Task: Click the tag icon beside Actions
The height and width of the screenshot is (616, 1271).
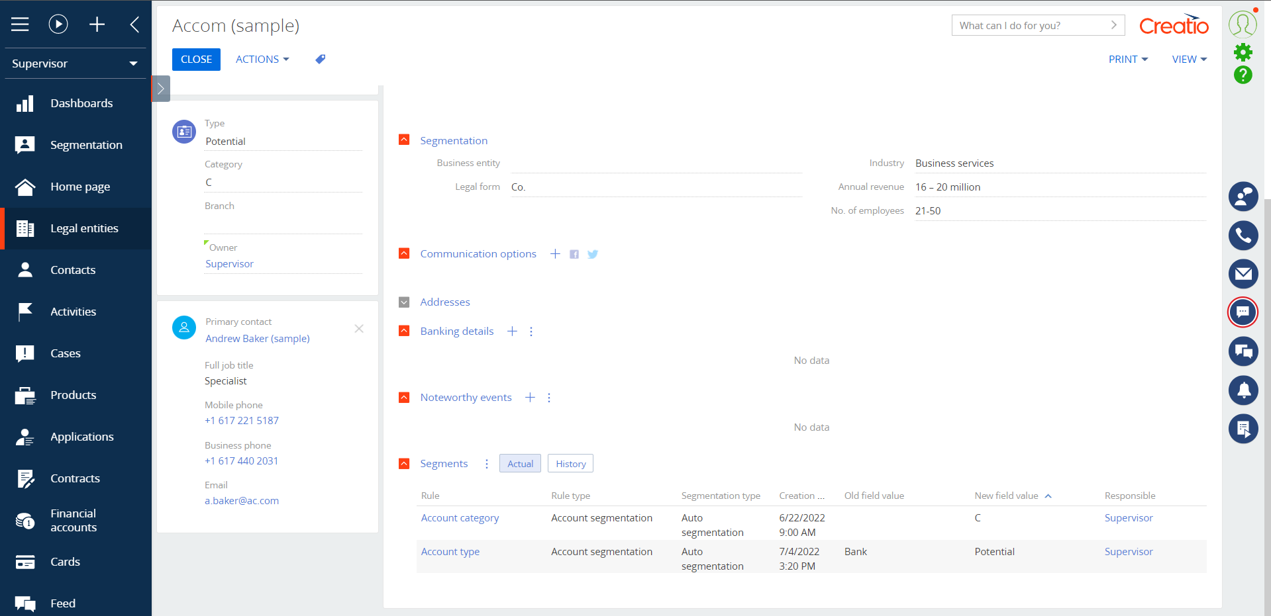Action: (x=321, y=60)
